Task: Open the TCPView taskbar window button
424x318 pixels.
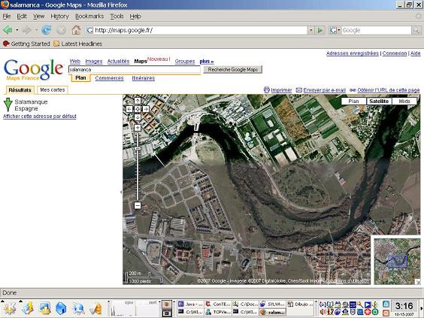Action: 218,312
